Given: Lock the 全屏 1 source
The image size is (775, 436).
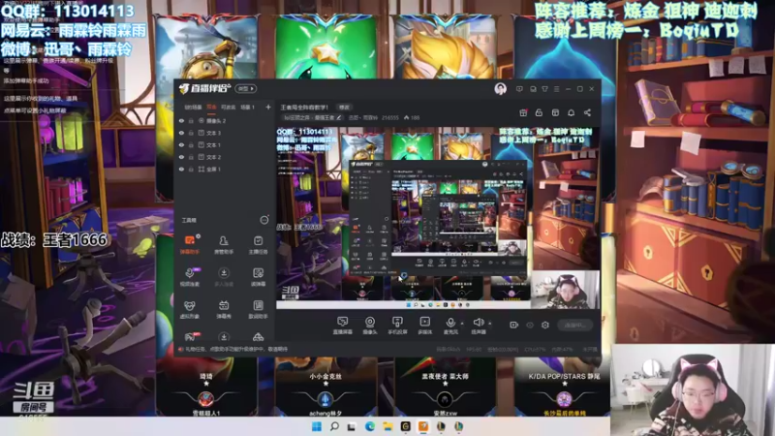Looking at the screenshot, I should pyautogui.click(x=191, y=169).
